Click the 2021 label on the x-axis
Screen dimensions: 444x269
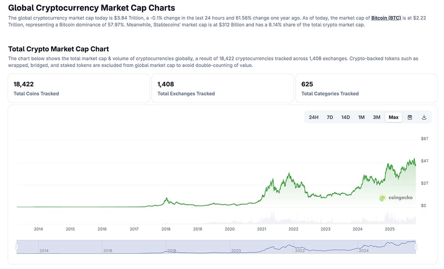click(262, 229)
